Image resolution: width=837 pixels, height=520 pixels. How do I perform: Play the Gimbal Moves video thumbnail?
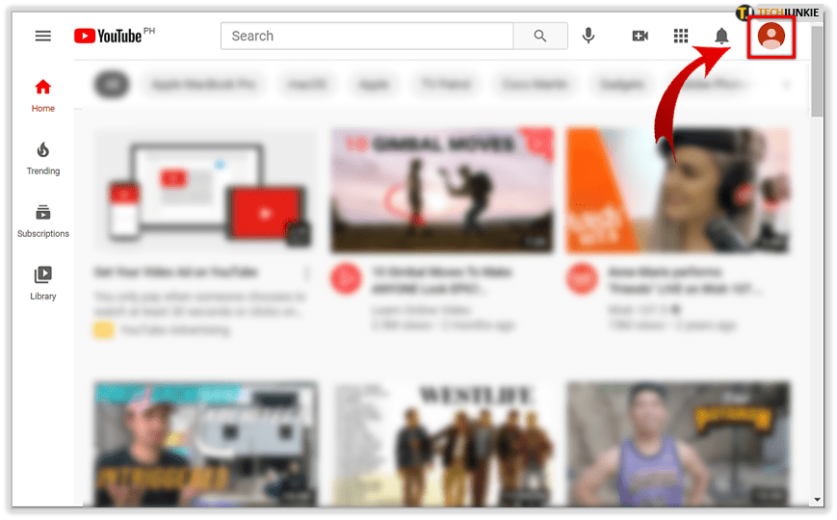(442, 190)
